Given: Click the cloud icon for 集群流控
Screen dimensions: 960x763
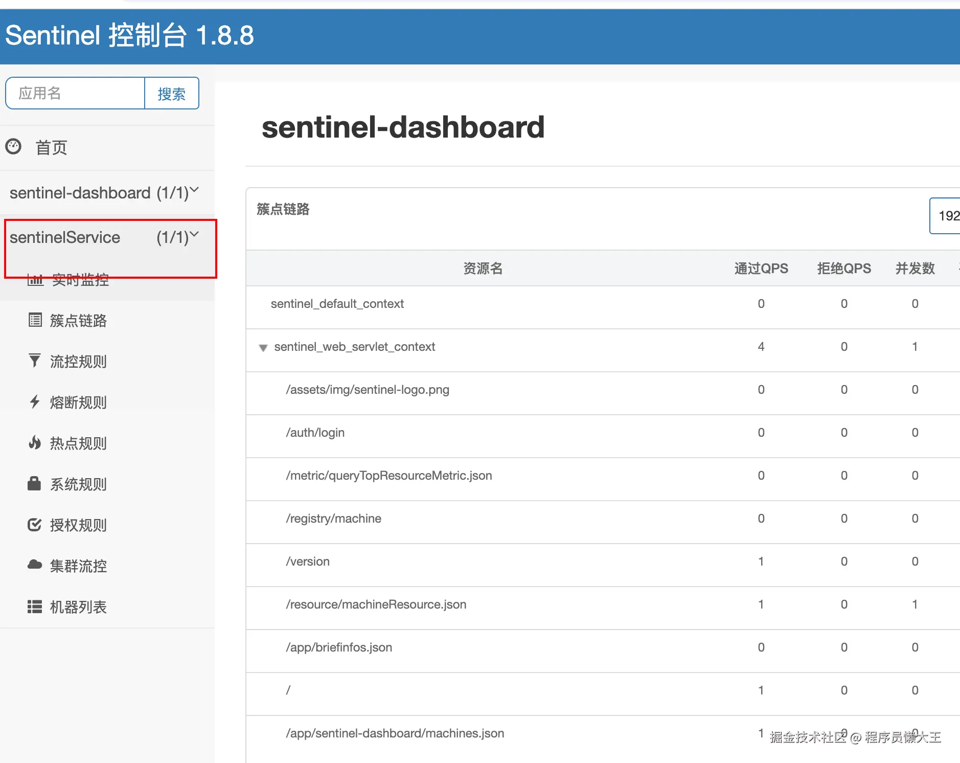Looking at the screenshot, I should (x=34, y=565).
